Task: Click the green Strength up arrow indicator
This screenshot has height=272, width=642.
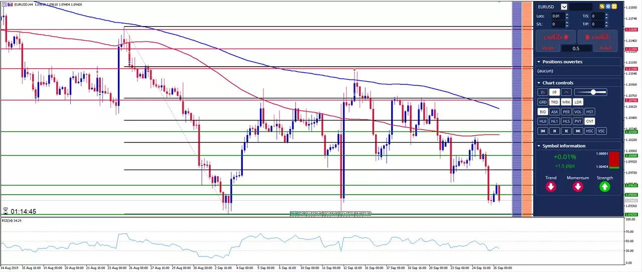Action: pos(604,187)
